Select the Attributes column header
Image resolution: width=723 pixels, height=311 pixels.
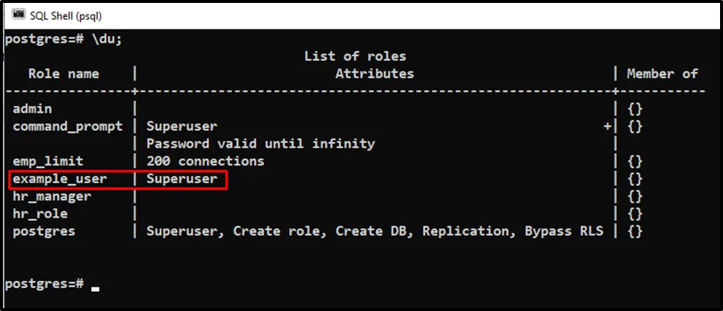[x=374, y=74]
